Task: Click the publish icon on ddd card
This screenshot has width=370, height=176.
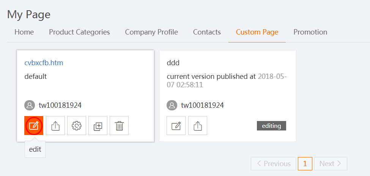Action: pos(198,126)
